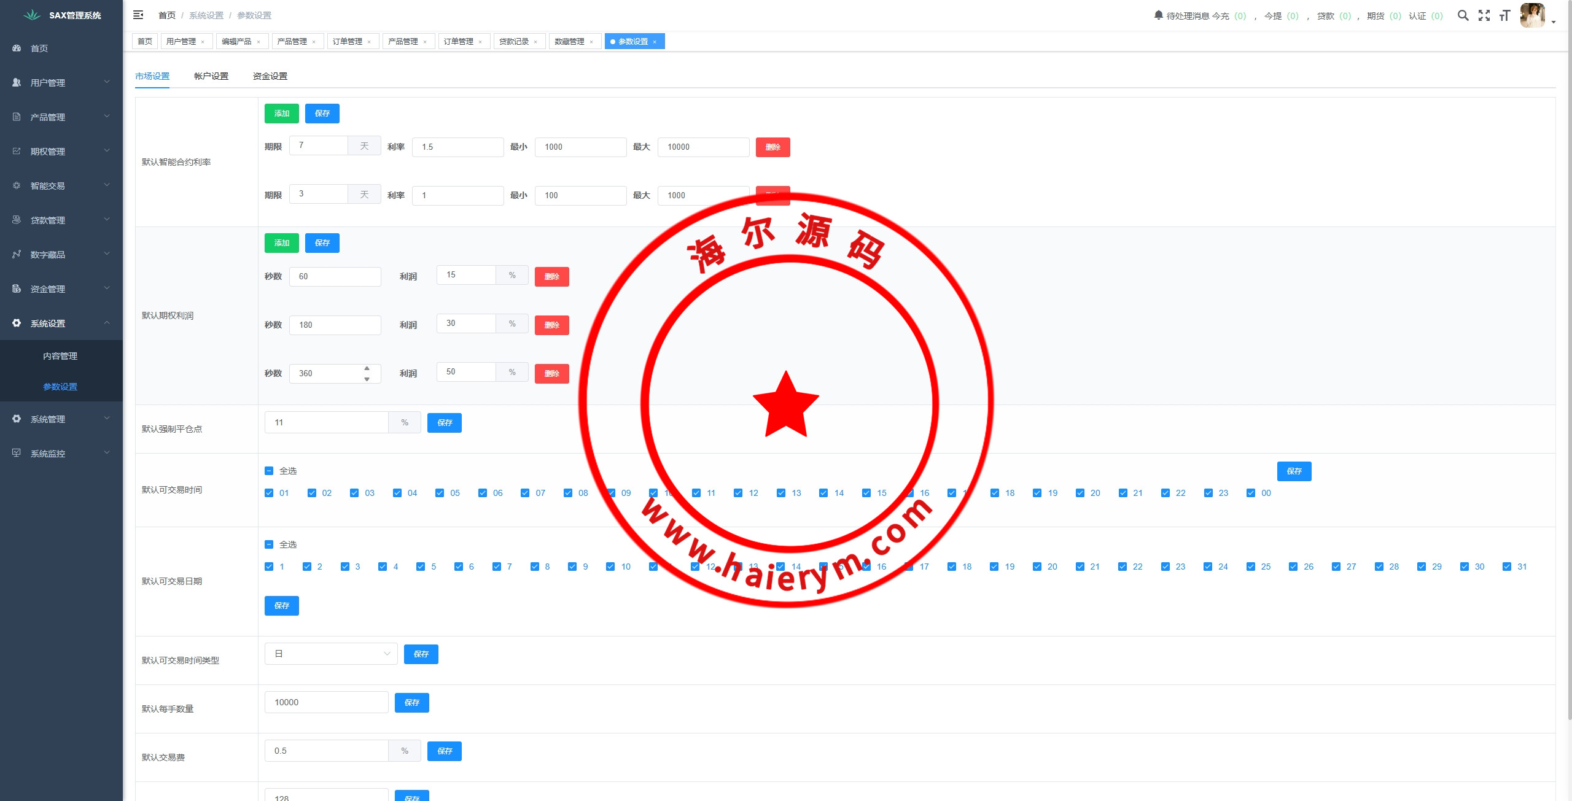The width and height of the screenshot is (1572, 801).
Task: Switch to the 资金设置 tab
Action: [x=270, y=76]
